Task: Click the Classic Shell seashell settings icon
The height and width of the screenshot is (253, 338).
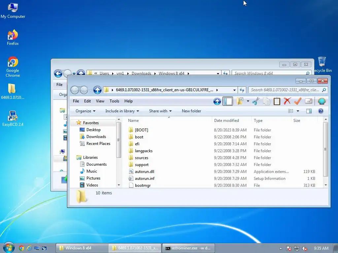Action: click(321, 101)
